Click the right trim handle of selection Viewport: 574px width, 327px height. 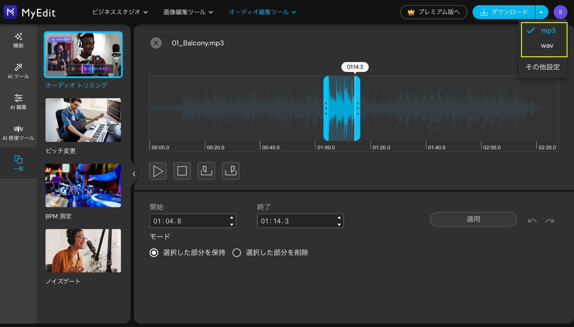click(x=357, y=109)
